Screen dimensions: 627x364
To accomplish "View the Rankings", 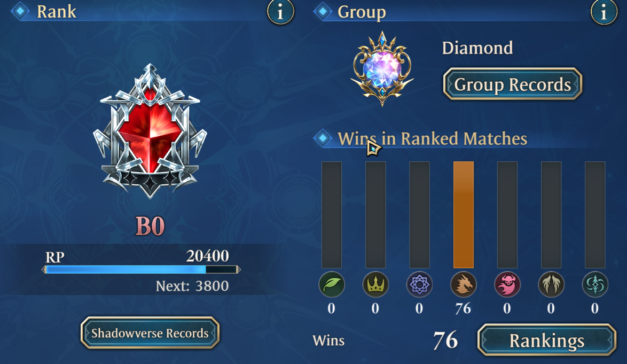I will pos(547,340).
